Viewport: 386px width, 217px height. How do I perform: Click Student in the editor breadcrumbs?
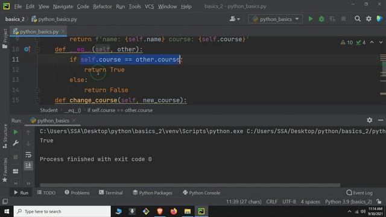(x=49, y=110)
